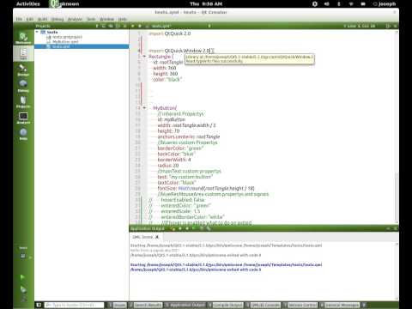The height and width of the screenshot is (309, 412).
Task: Toggle synchronize with editor in Projects header
Action: click(111, 26)
